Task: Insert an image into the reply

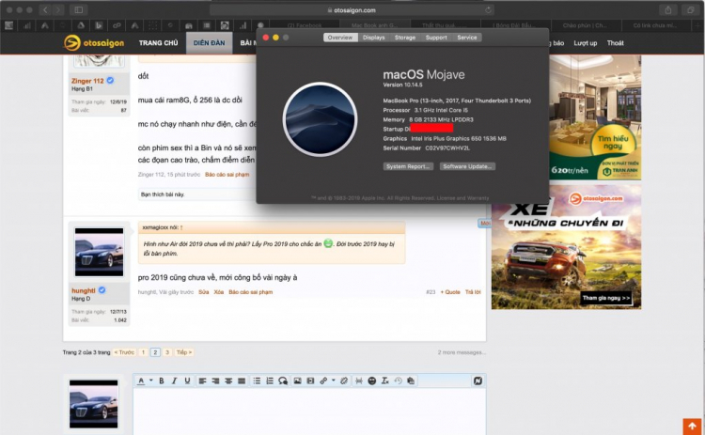Action: (297, 381)
